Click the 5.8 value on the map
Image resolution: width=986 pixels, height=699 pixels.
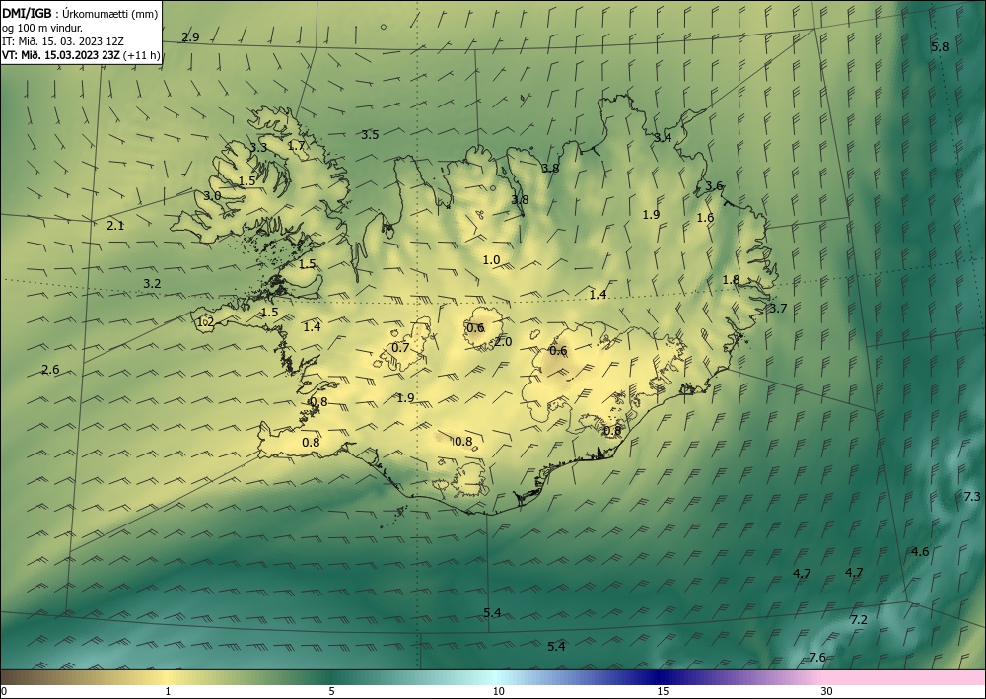(x=940, y=47)
